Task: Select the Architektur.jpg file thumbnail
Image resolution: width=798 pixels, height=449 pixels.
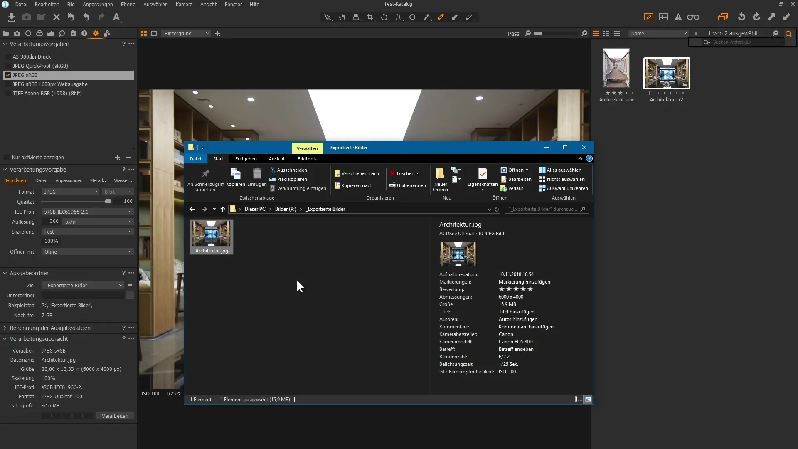Action: click(212, 237)
